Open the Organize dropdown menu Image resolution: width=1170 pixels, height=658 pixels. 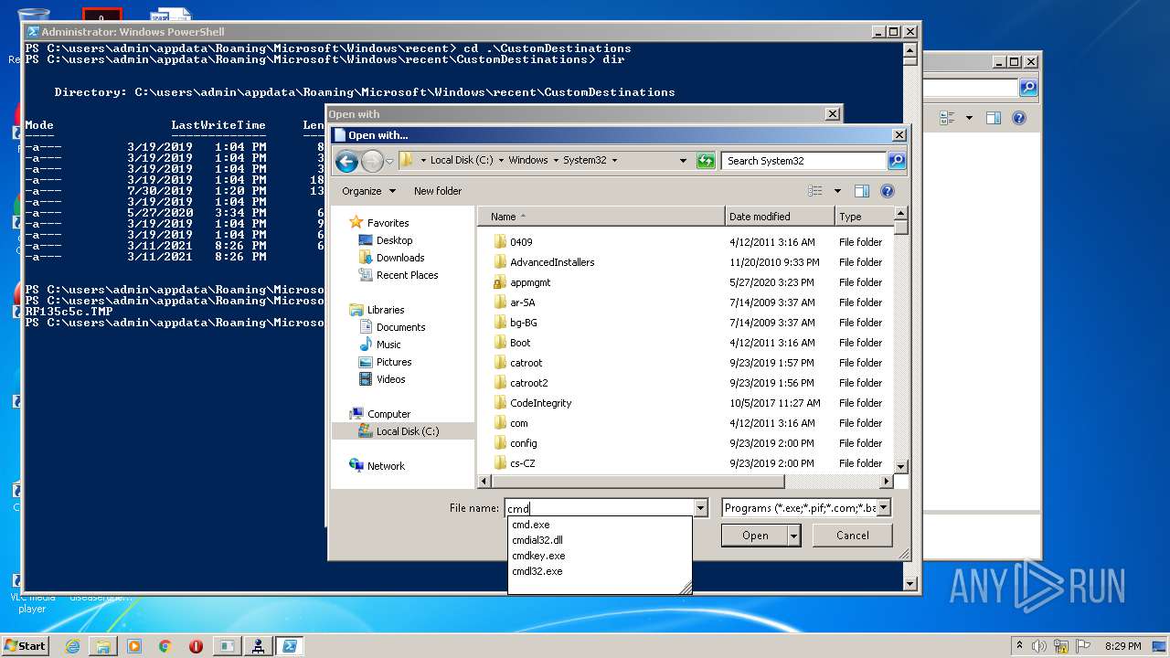pyautogui.click(x=369, y=191)
